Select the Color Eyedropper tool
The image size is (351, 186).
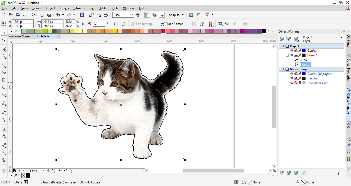pos(4,146)
